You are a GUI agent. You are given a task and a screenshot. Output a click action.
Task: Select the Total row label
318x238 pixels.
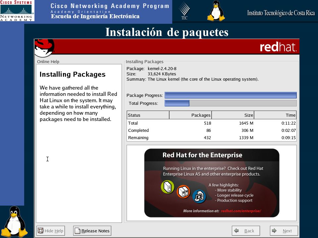(x=133, y=123)
